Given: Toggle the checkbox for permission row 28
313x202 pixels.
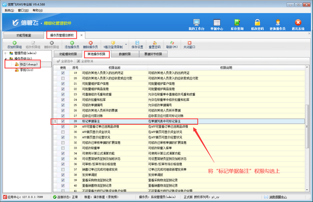Looking at the screenshot, I should (x=63, y=121).
